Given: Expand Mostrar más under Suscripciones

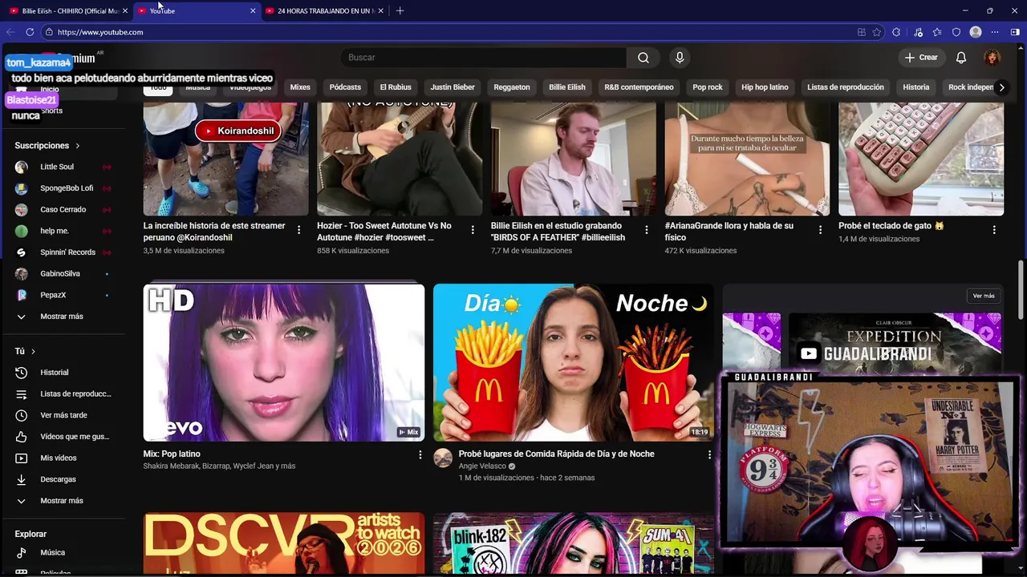Looking at the screenshot, I should [60, 317].
